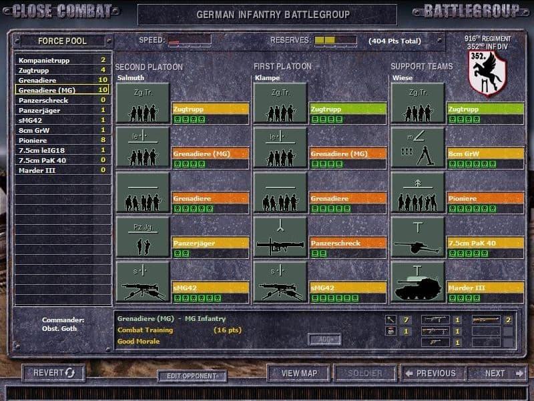Click the Panzerjäger yellow name bar
This screenshot has width=534, height=401.
(x=210, y=243)
